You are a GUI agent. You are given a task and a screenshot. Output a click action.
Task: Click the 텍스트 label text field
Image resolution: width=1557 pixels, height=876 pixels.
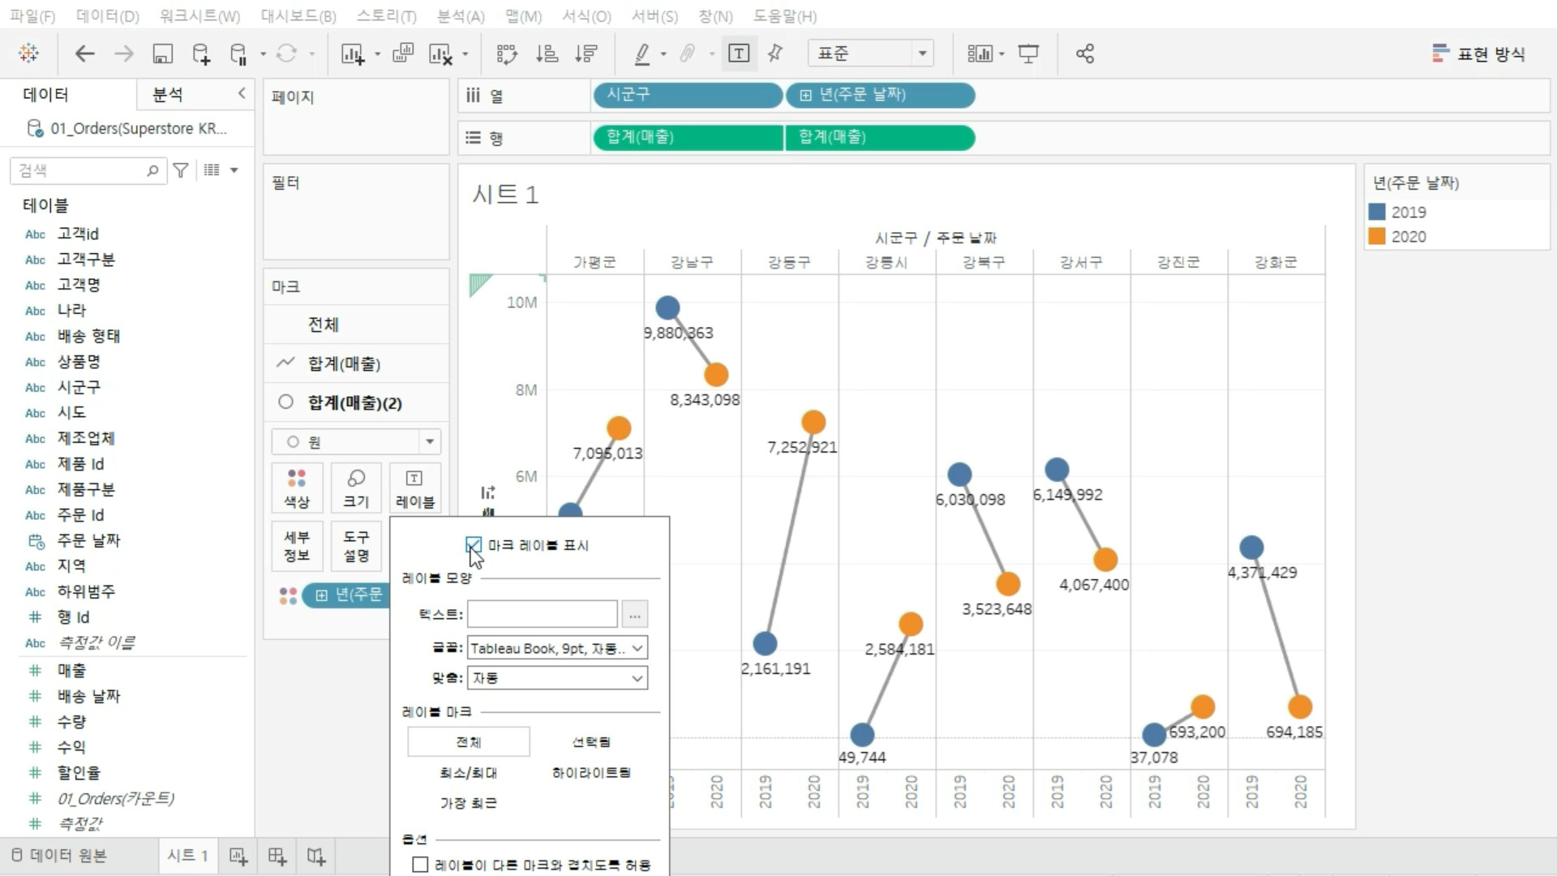click(542, 615)
